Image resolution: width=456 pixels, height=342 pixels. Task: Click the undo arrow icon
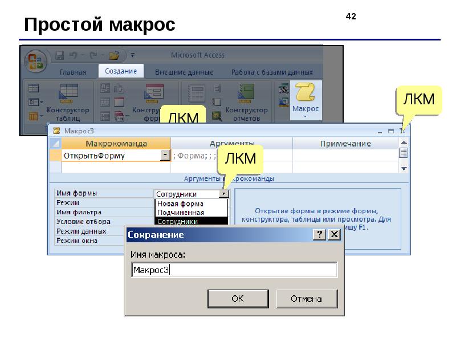pos(74,55)
